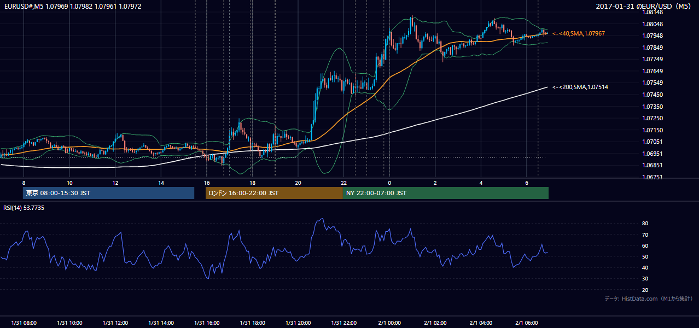Image resolution: width=699 pixels, height=328 pixels.
Task: Click the Tokyo 08:00-15:30 JST session bar
Action: 108,193
